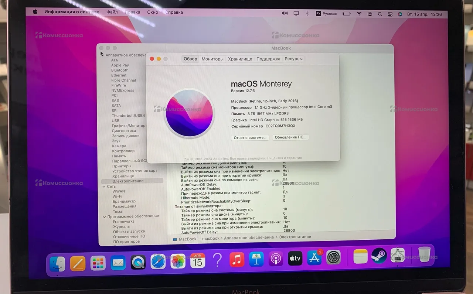This screenshot has width=473, height=294.
Task: Click the Wi-Fi icon in menu bar
Action: click(x=359, y=14)
